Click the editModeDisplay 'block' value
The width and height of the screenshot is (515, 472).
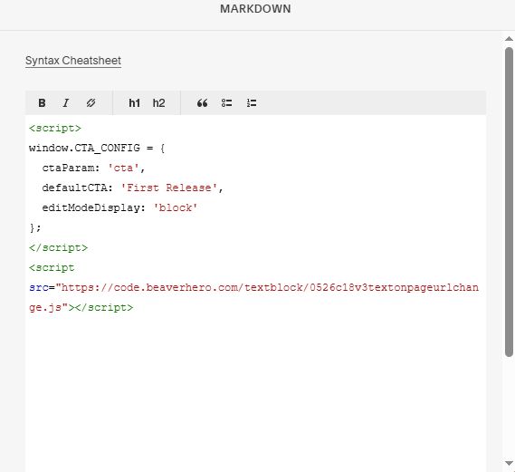[176, 208]
